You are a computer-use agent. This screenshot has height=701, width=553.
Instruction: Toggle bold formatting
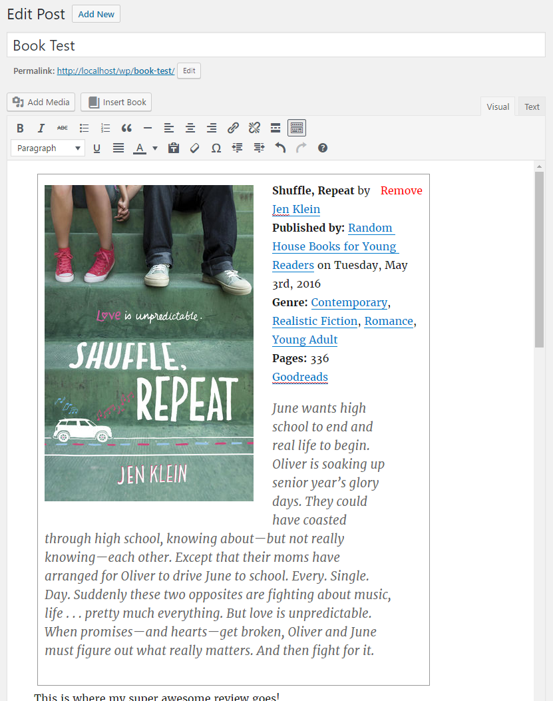(x=20, y=128)
